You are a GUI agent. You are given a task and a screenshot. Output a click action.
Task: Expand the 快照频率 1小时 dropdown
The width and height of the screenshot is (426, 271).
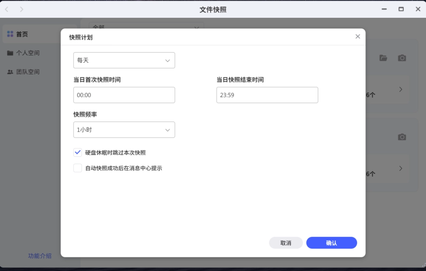124,130
